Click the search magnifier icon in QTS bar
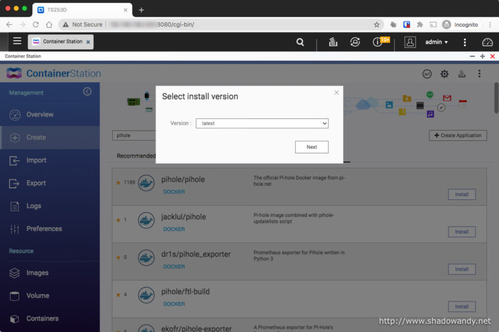This screenshot has width=499, height=332. click(x=300, y=42)
